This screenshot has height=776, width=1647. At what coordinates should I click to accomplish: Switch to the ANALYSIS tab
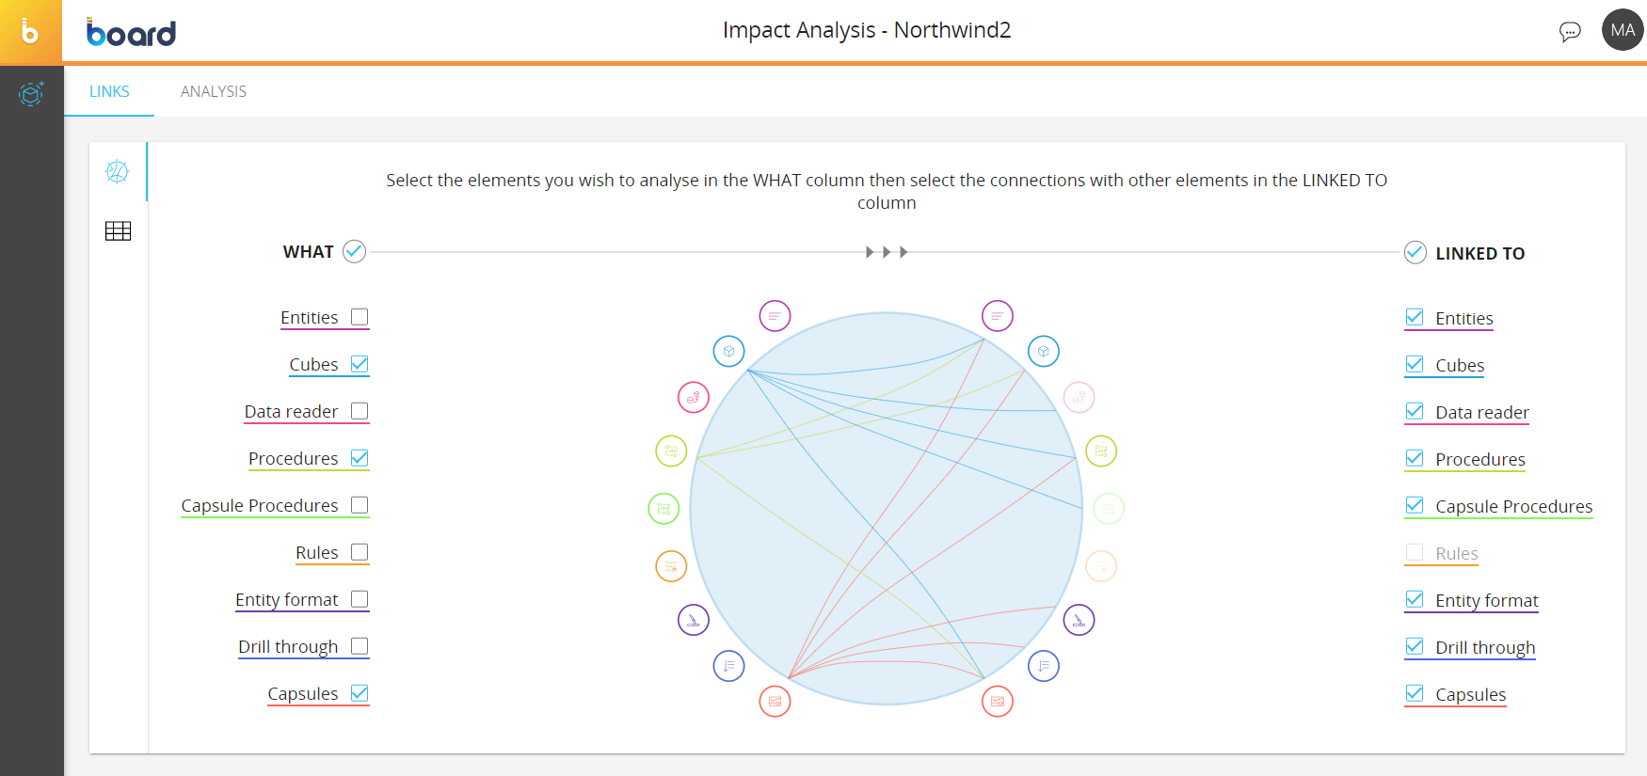[x=214, y=91]
